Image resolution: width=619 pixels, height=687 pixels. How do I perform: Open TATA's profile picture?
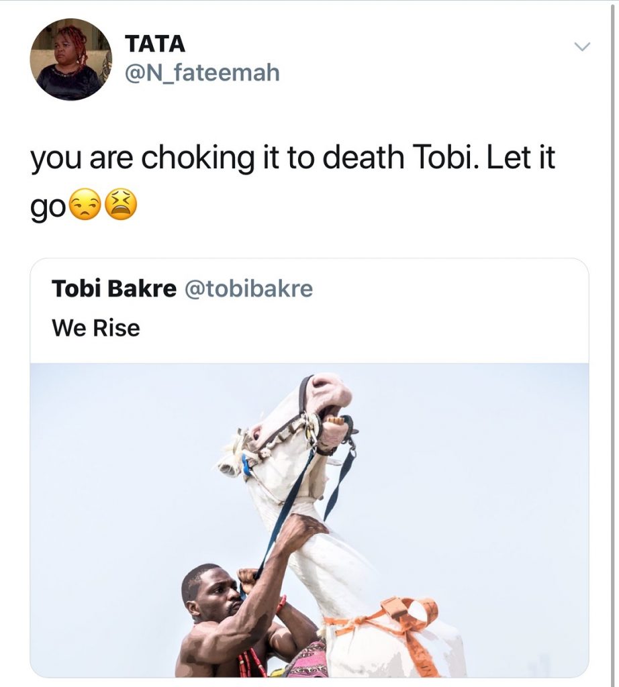71,59
